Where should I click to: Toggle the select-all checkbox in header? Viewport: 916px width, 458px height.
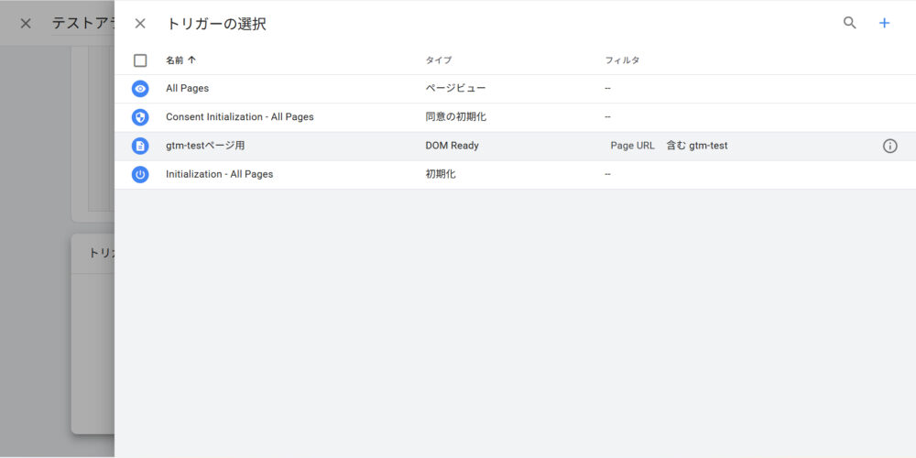pos(140,60)
